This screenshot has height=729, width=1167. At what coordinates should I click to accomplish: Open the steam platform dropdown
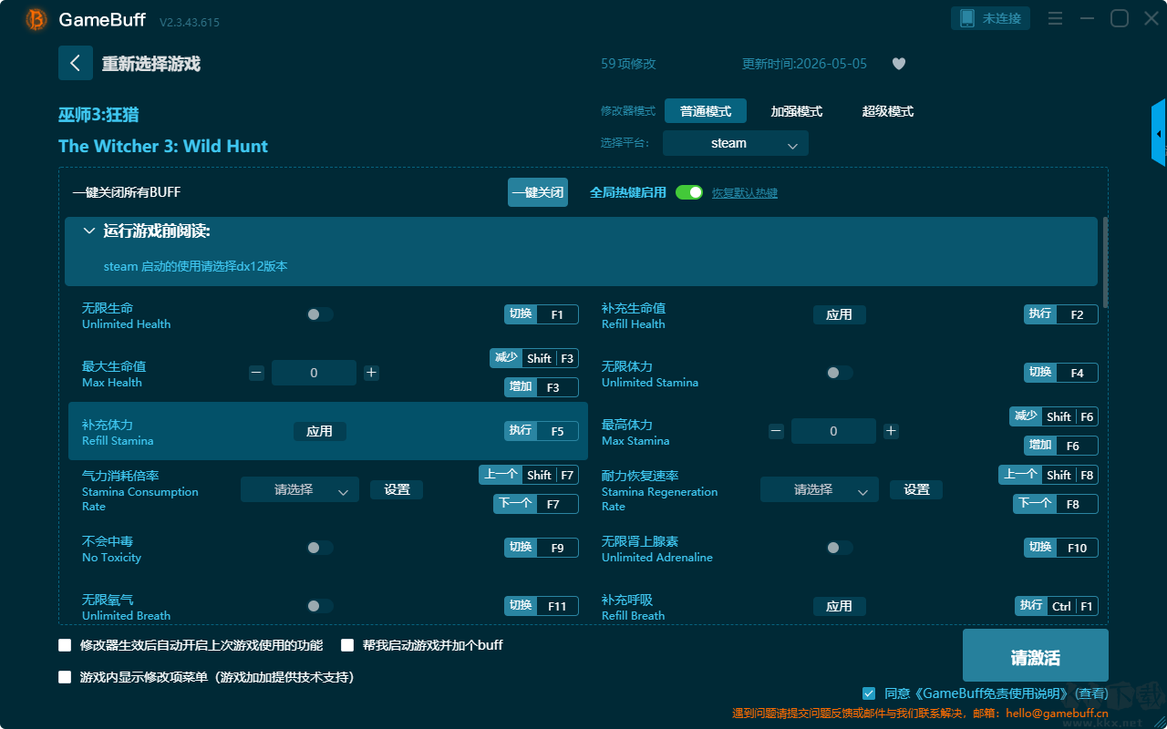click(x=736, y=143)
